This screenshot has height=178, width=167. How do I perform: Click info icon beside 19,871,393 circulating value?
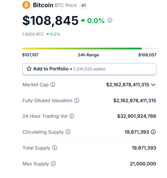pyautogui.click(x=153, y=132)
